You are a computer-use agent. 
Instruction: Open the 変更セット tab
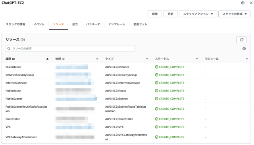(140, 24)
